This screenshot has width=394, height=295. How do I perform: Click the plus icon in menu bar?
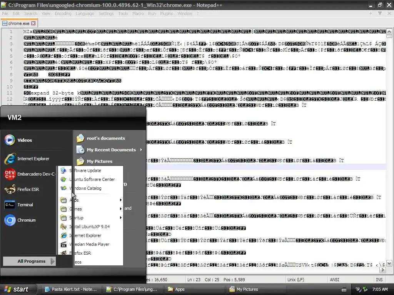point(371,13)
